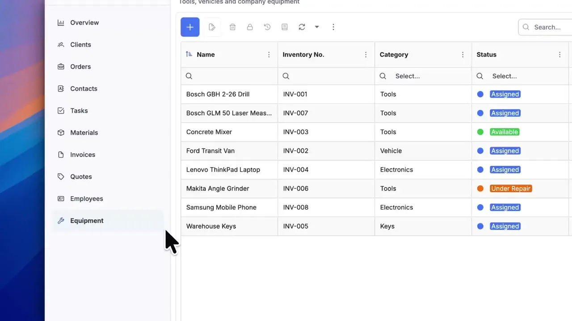Open the vertical ellipsis toolbar menu
This screenshot has height=321, width=572.
pyautogui.click(x=333, y=27)
